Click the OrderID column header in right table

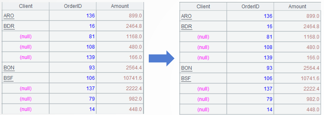[250, 7]
